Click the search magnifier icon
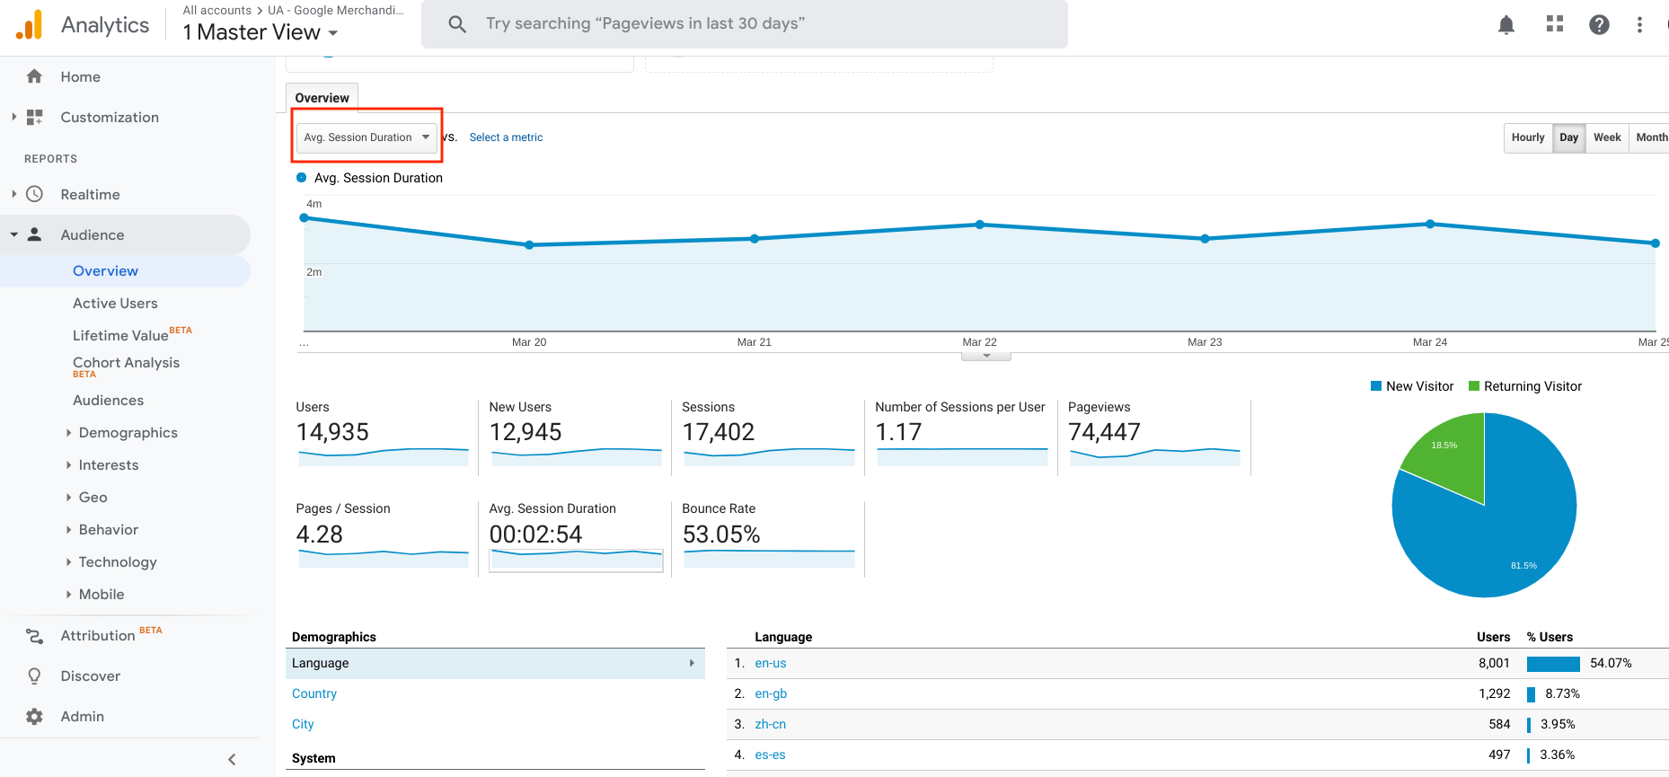The image size is (1669, 777). click(457, 24)
